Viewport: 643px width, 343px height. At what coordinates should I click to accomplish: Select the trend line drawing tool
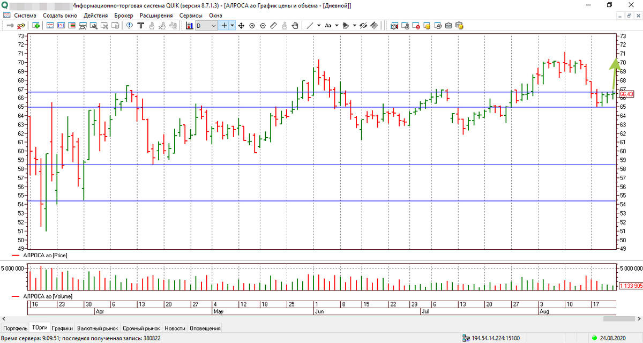coord(310,25)
